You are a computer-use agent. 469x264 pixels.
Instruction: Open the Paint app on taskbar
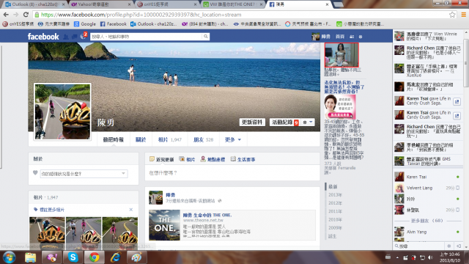click(137, 257)
